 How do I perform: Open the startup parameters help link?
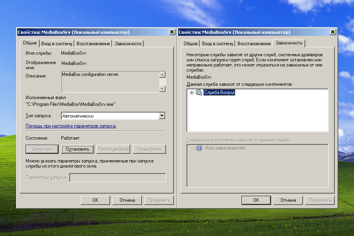(71, 125)
